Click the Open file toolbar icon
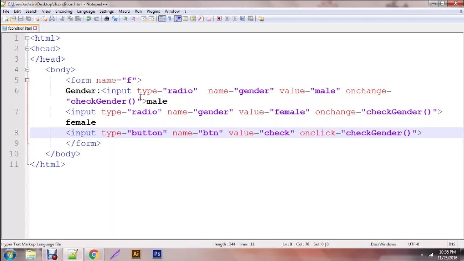 click(13, 19)
